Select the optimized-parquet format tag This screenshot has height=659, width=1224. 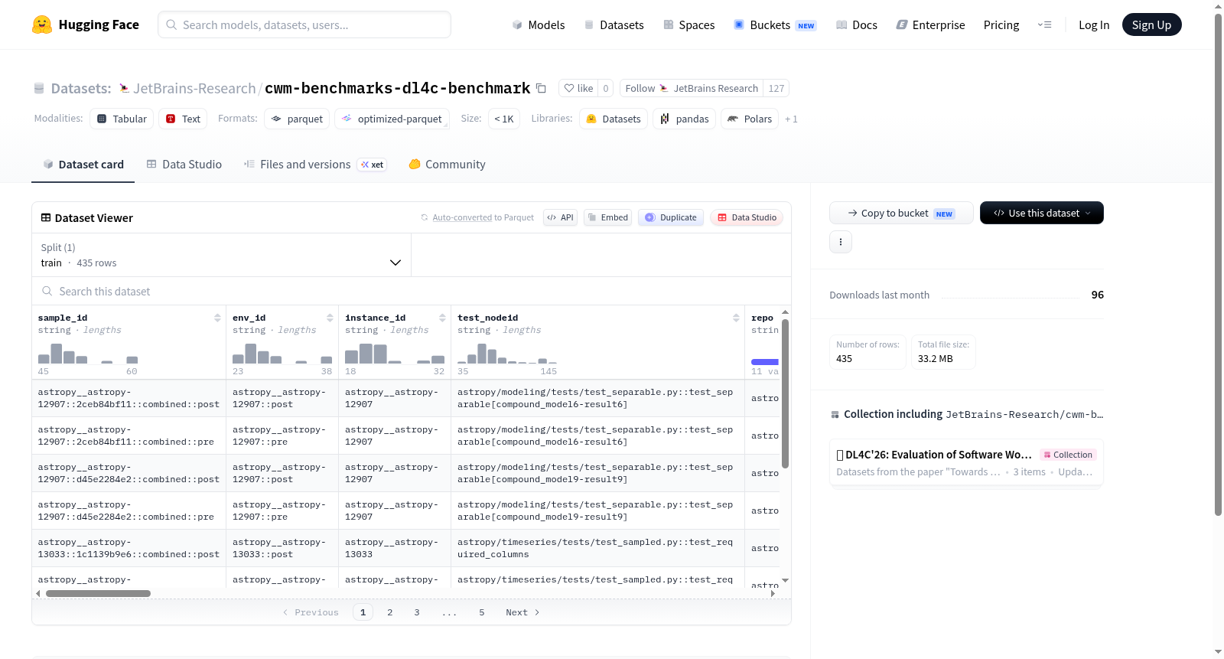tap(392, 119)
